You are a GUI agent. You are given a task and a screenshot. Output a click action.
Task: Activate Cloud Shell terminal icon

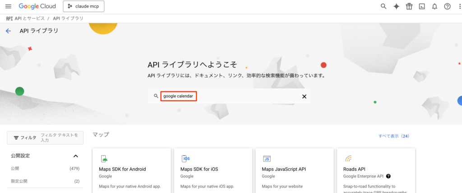422,6
